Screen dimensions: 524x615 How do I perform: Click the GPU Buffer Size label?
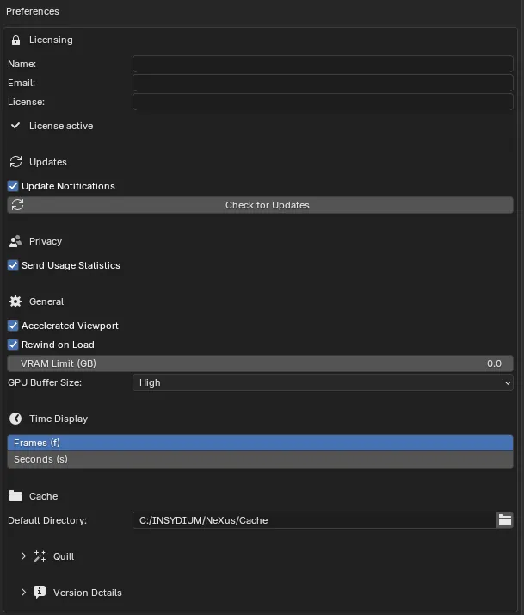[x=45, y=382]
